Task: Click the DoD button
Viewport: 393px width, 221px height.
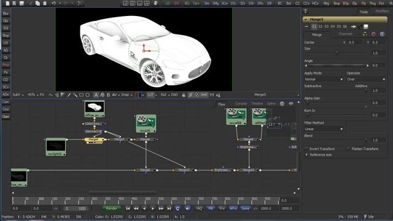Action: (174, 95)
